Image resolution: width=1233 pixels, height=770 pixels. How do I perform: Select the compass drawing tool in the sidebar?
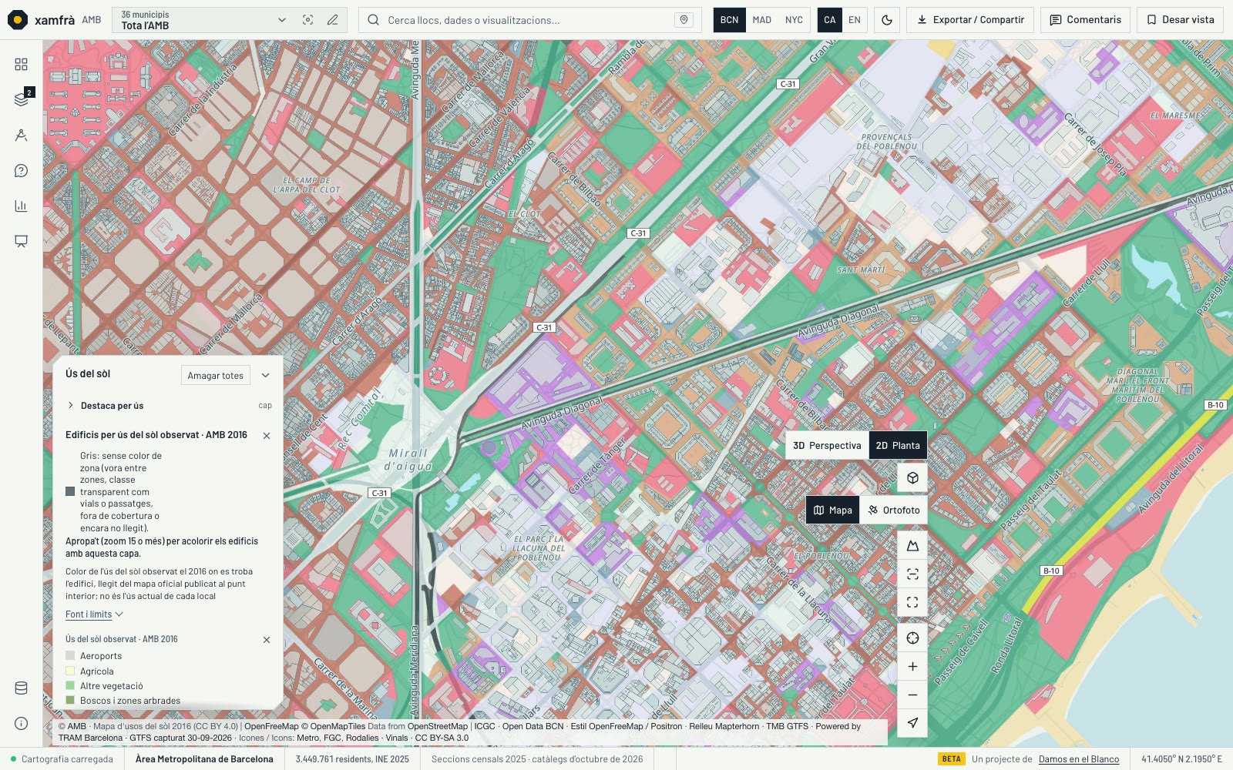pos(21,135)
